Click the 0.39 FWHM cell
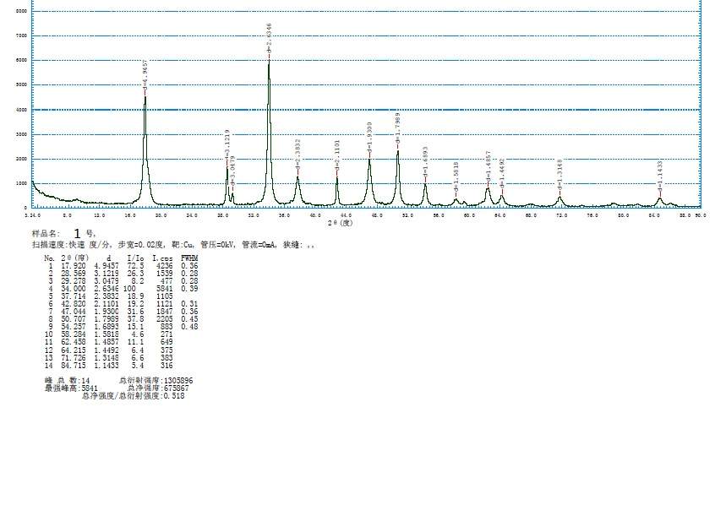 [x=189, y=289]
